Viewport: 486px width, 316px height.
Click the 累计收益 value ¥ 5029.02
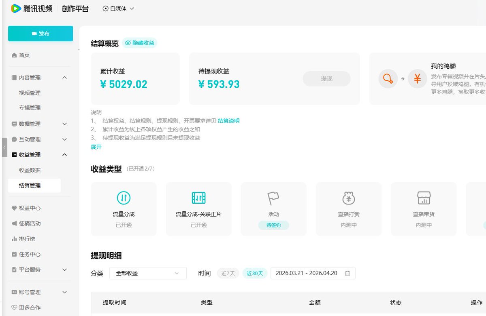click(x=124, y=84)
